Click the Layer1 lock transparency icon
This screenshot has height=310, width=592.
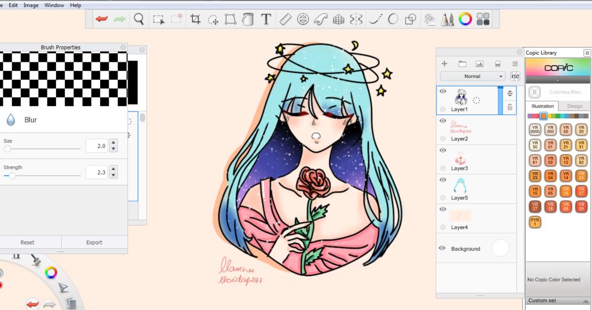[510, 107]
